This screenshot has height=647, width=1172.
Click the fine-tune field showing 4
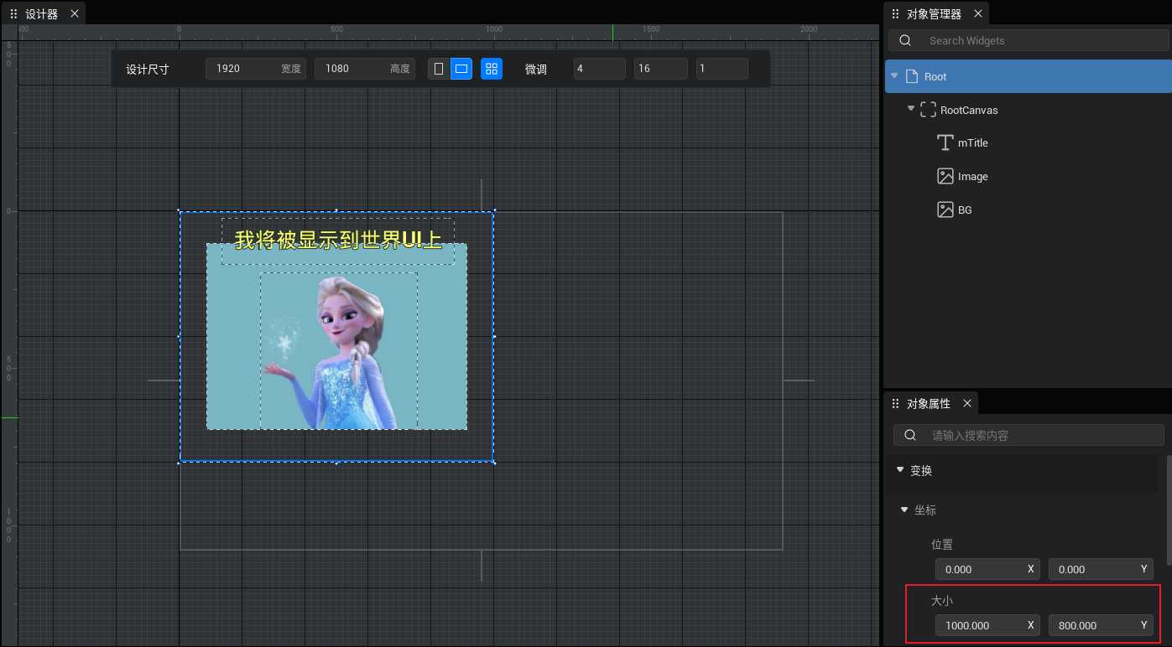tap(600, 69)
